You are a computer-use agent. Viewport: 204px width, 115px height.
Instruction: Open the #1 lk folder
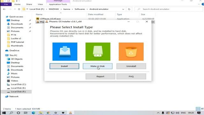13,35
